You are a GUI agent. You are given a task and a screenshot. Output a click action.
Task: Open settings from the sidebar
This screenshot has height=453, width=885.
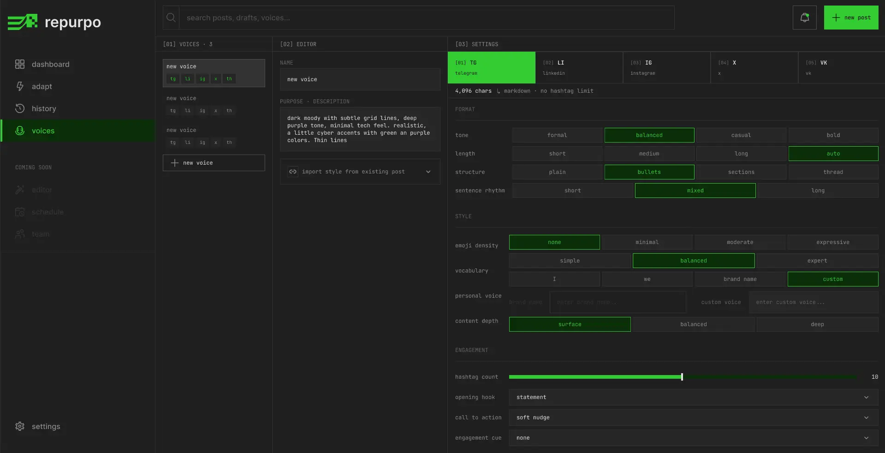pyautogui.click(x=78, y=426)
